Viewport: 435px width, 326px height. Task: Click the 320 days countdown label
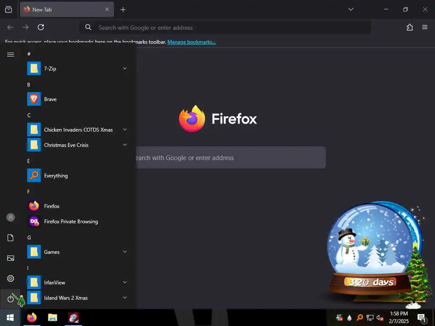point(371,282)
